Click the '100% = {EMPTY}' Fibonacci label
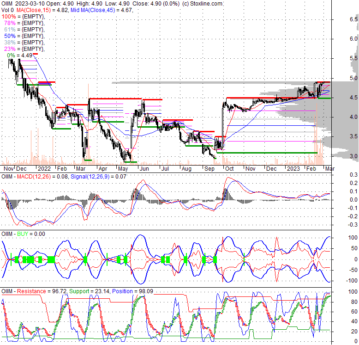 (23, 17)
